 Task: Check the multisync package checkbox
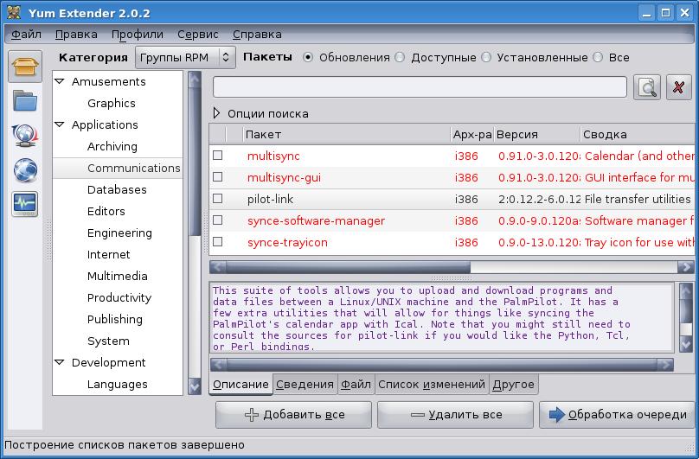pyautogui.click(x=217, y=155)
